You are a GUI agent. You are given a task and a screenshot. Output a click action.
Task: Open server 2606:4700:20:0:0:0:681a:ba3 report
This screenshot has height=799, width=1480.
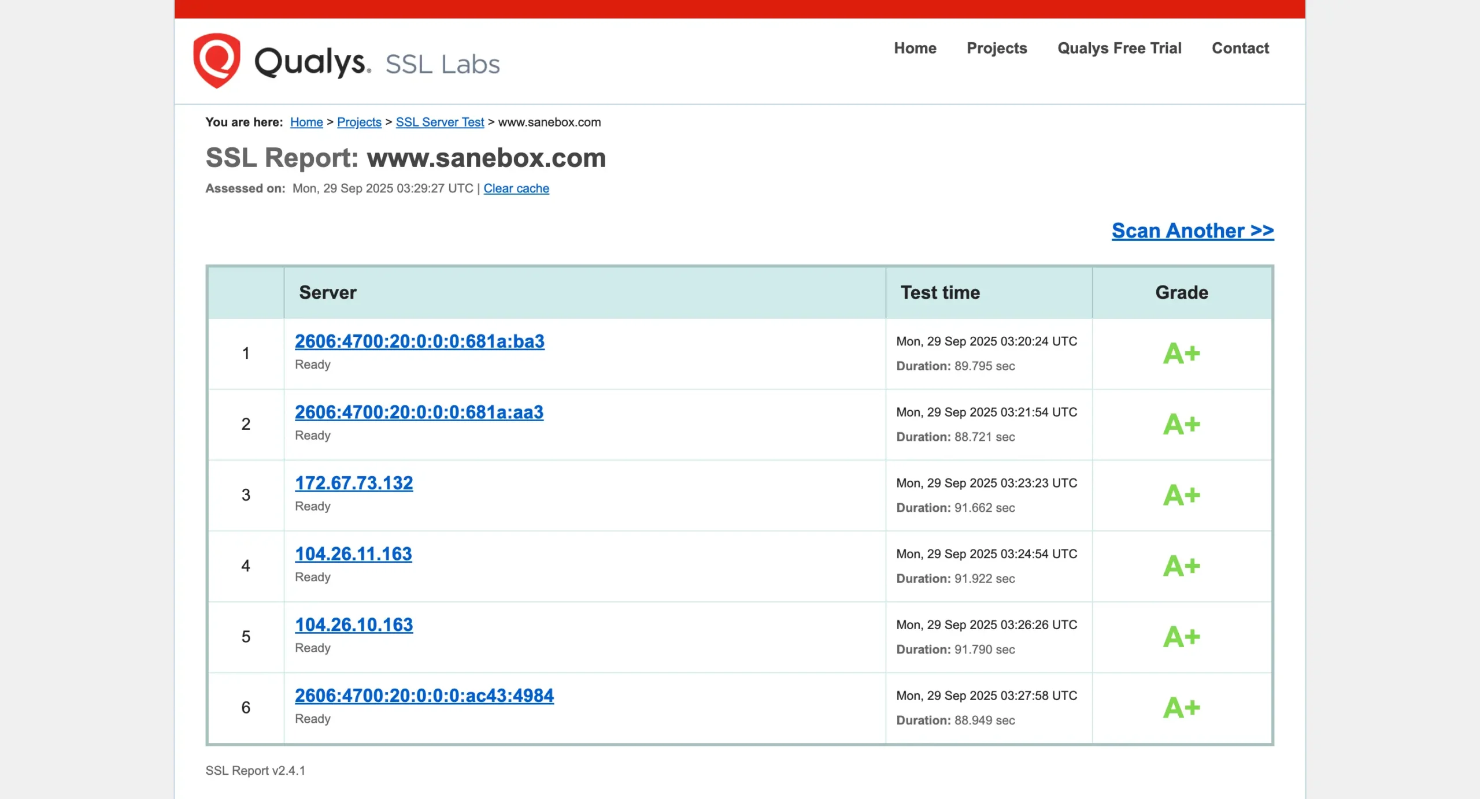tap(419, 341)
